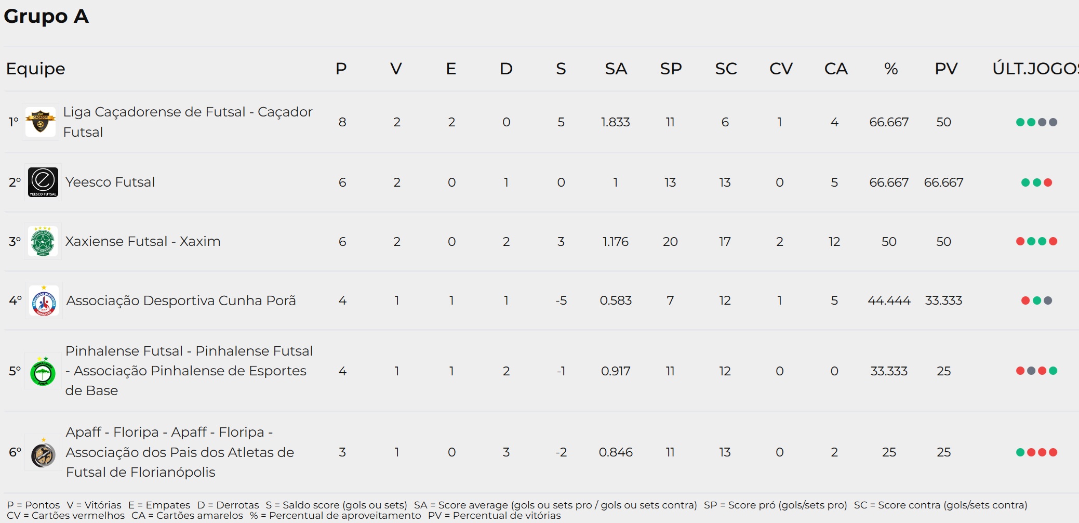The width and height of the screenshot is (1079, 523).
Task: Open Xaxiense Futsal - Xaxim team link
Action: pyautogui.click(x=143, y=241)
